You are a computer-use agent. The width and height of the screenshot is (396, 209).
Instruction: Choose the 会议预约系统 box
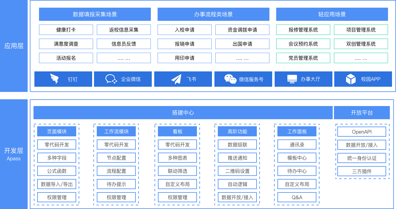click(x=303, y=44)
